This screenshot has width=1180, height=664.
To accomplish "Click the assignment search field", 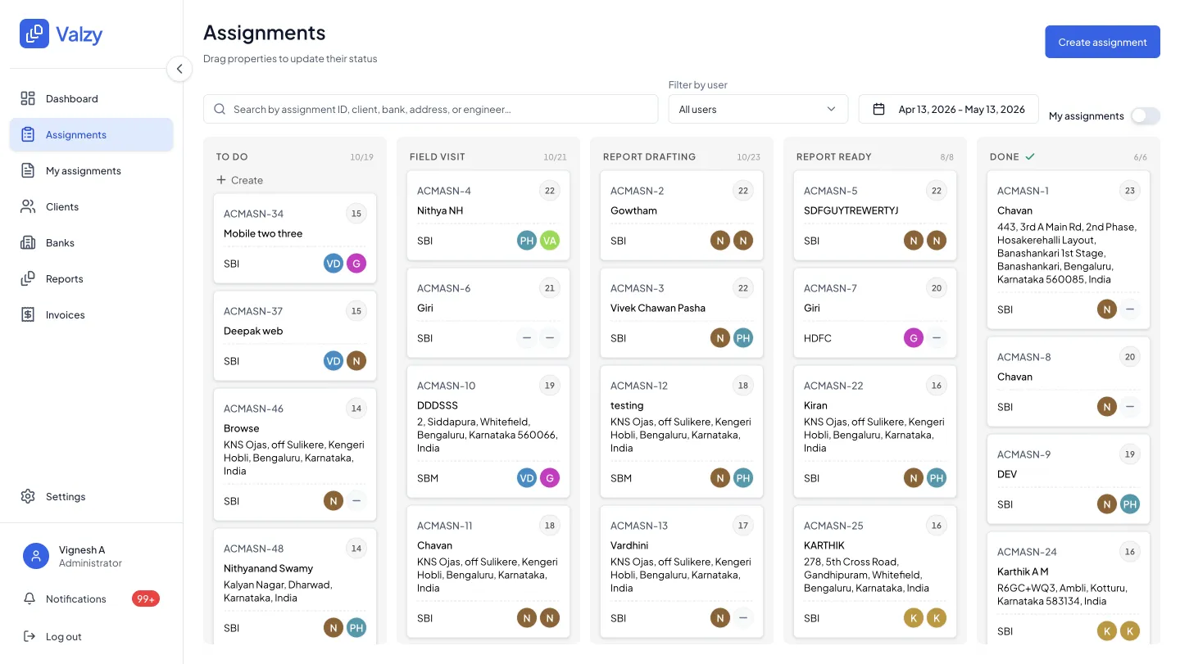I will pyautogui.click(x=431, y=109).
